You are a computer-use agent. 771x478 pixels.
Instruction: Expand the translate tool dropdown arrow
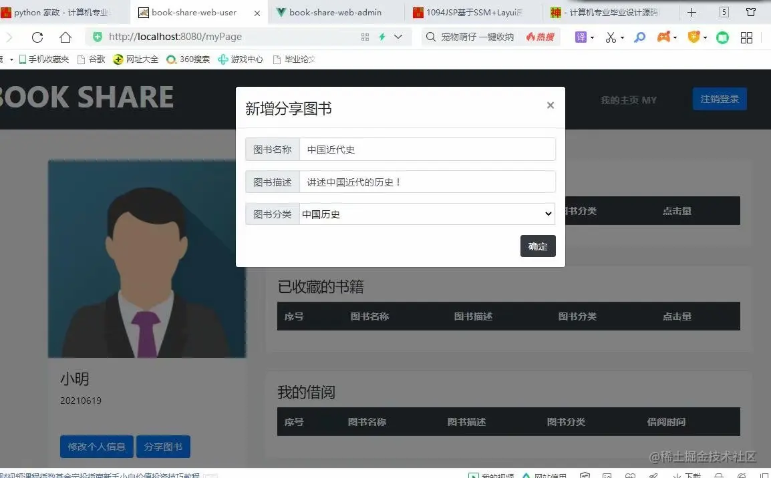592,37
